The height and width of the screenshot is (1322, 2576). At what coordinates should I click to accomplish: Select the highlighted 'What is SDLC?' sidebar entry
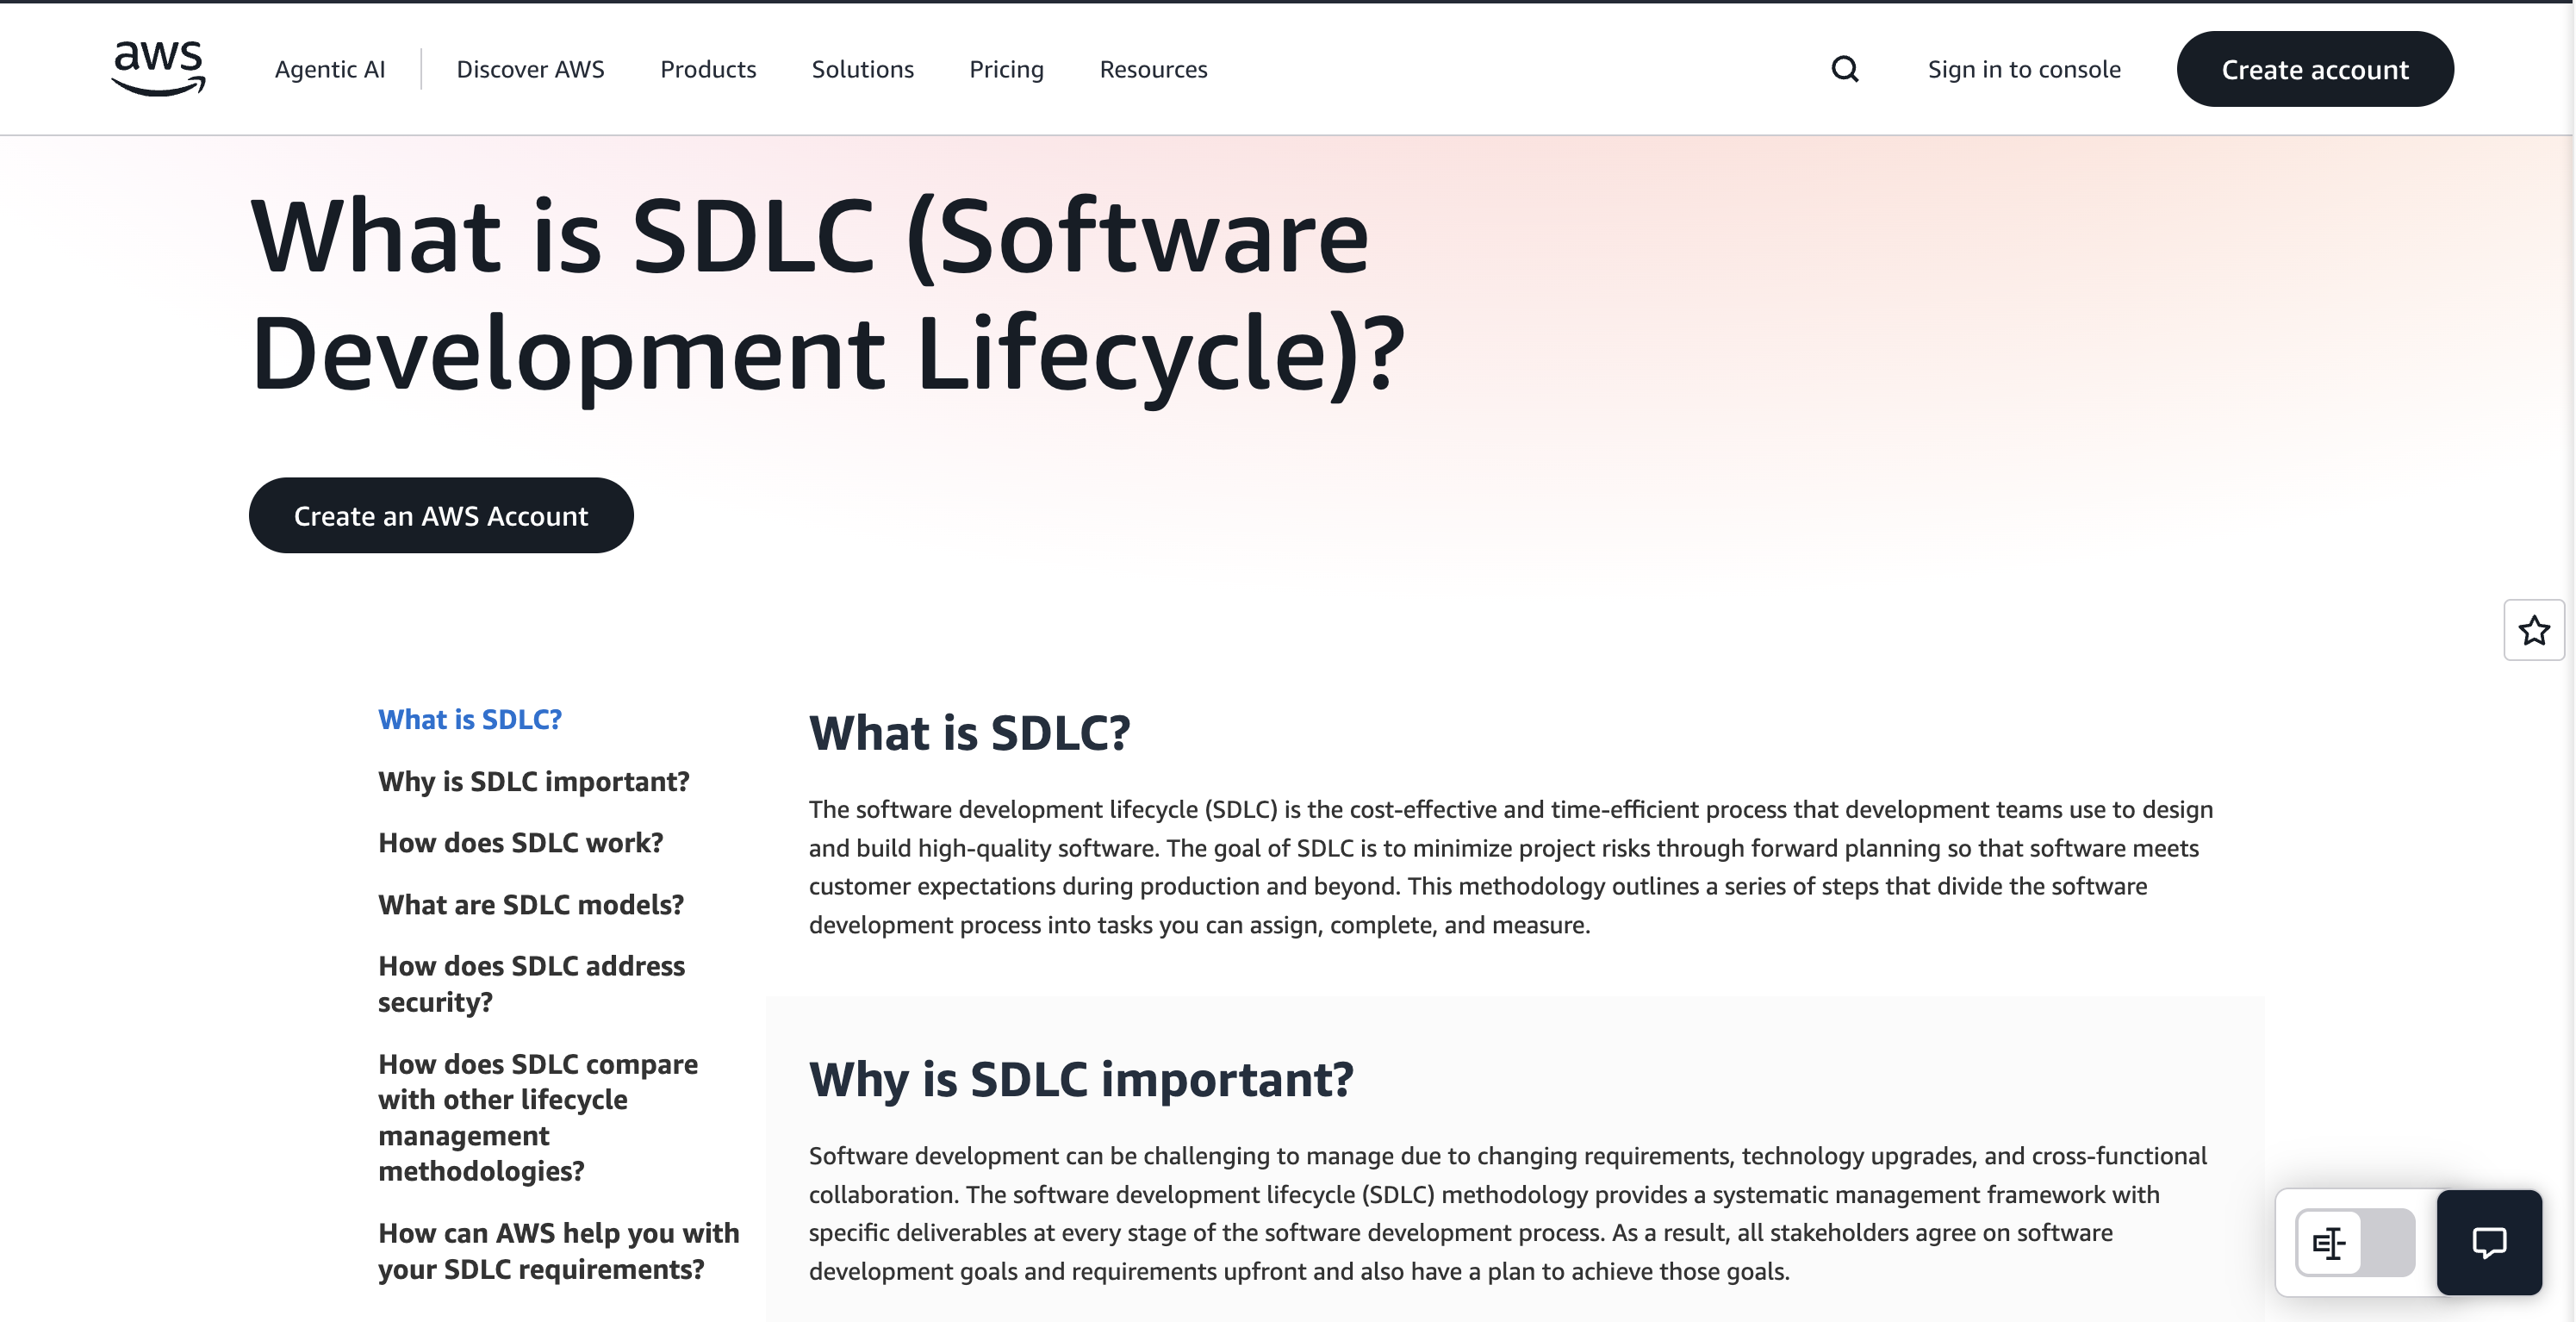coord(470,719)
